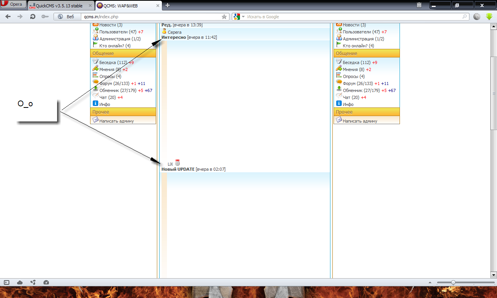Image resolution: width=497 pixels, height=298 pixels.
Task: Click the scrollbar up arrow
Action: tap(494, 26)
